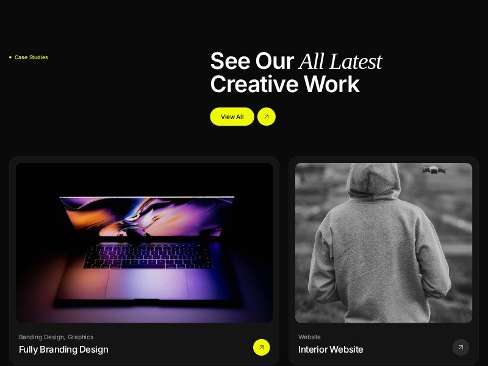The height and width of the screenshot is (366, 488).
Task: Click the hood of the gray hoodie
Action: pos(373,181)
